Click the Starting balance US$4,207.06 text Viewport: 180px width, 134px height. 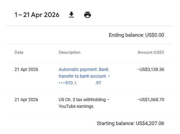pyautogui.click(x=130, y=123)
